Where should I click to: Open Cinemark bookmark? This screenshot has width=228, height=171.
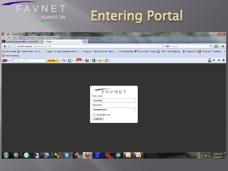click(x=211, y=52)
